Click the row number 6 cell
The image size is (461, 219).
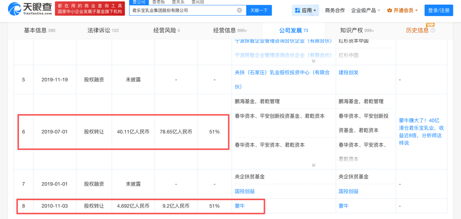(23, 132)
